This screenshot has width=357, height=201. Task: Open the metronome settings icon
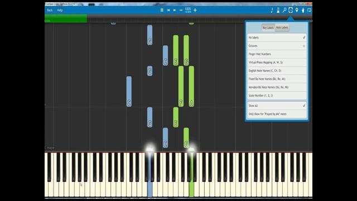(278, 10)
